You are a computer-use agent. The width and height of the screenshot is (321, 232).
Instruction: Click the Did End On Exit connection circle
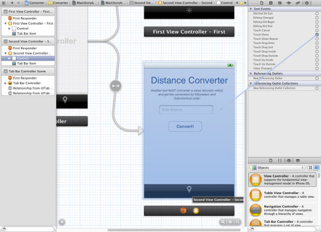pos(317,13)
